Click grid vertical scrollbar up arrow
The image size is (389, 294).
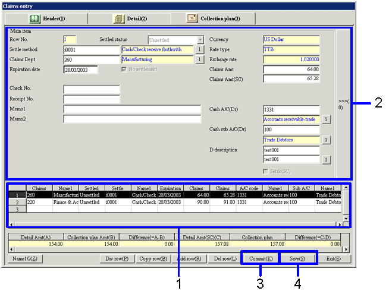click(346, 188)
